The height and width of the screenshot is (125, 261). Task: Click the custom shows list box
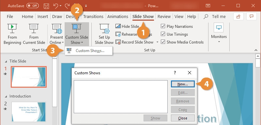tap(121, 97)
